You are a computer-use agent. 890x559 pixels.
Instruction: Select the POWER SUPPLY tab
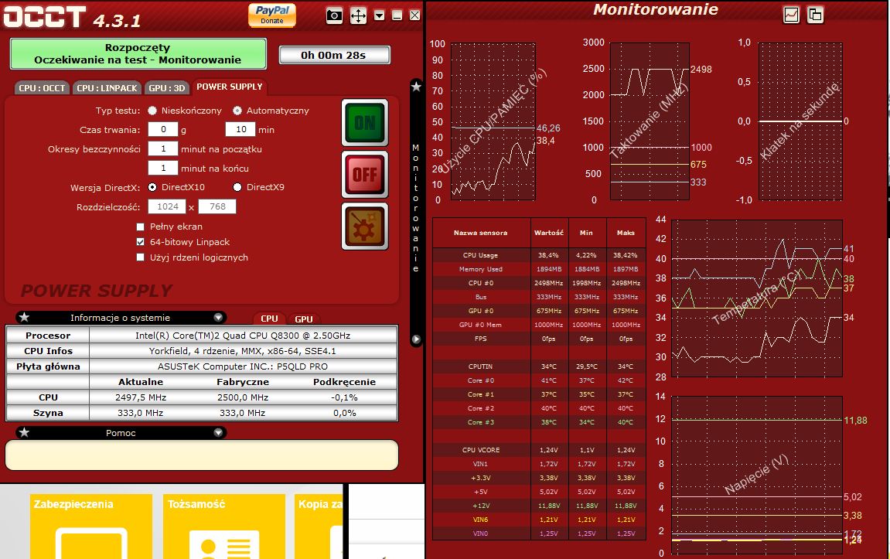tap(230, 87)
